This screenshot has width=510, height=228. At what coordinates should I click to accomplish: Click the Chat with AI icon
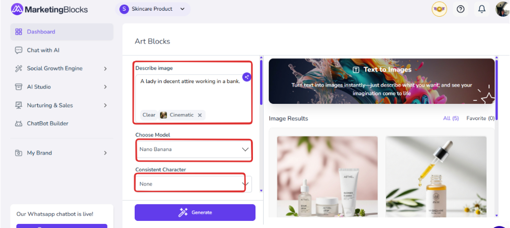tap(18, 50)
